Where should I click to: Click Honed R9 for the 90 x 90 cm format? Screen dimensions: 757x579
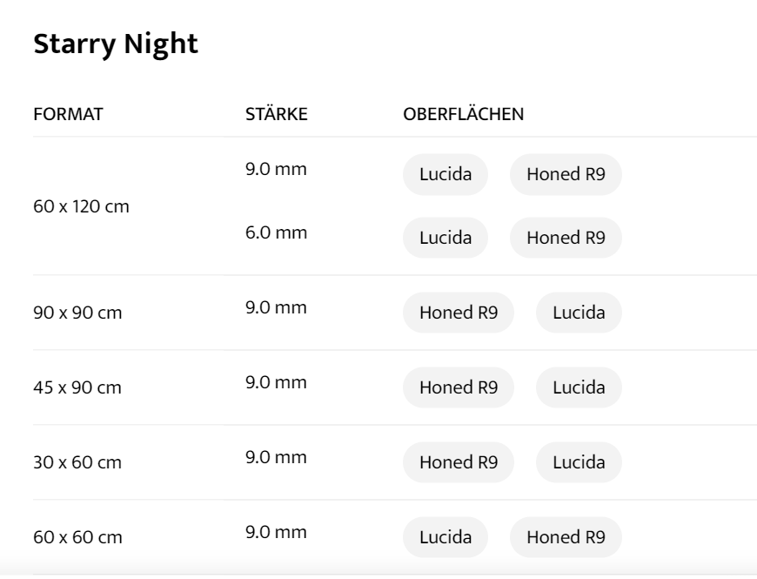458,313
